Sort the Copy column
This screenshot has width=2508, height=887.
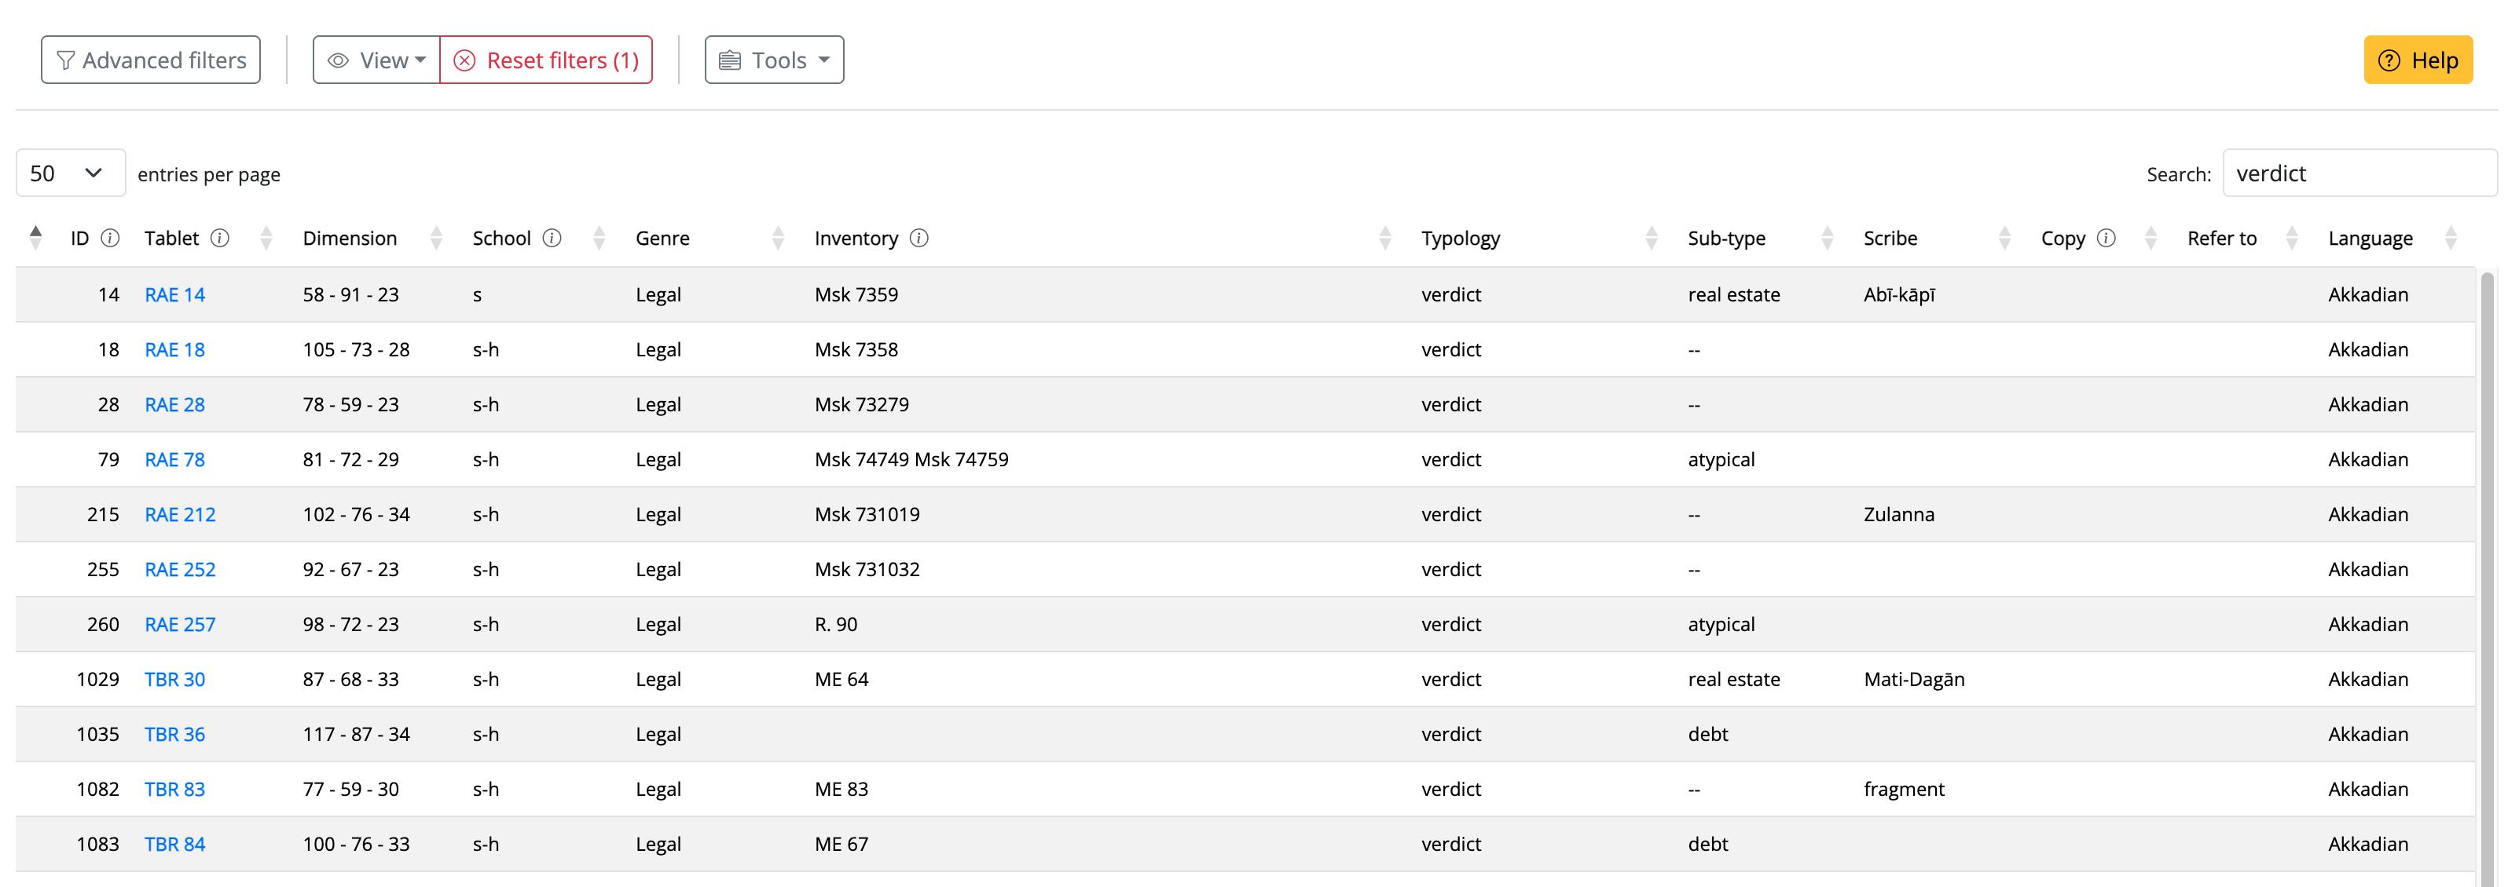coord(2150,239)
